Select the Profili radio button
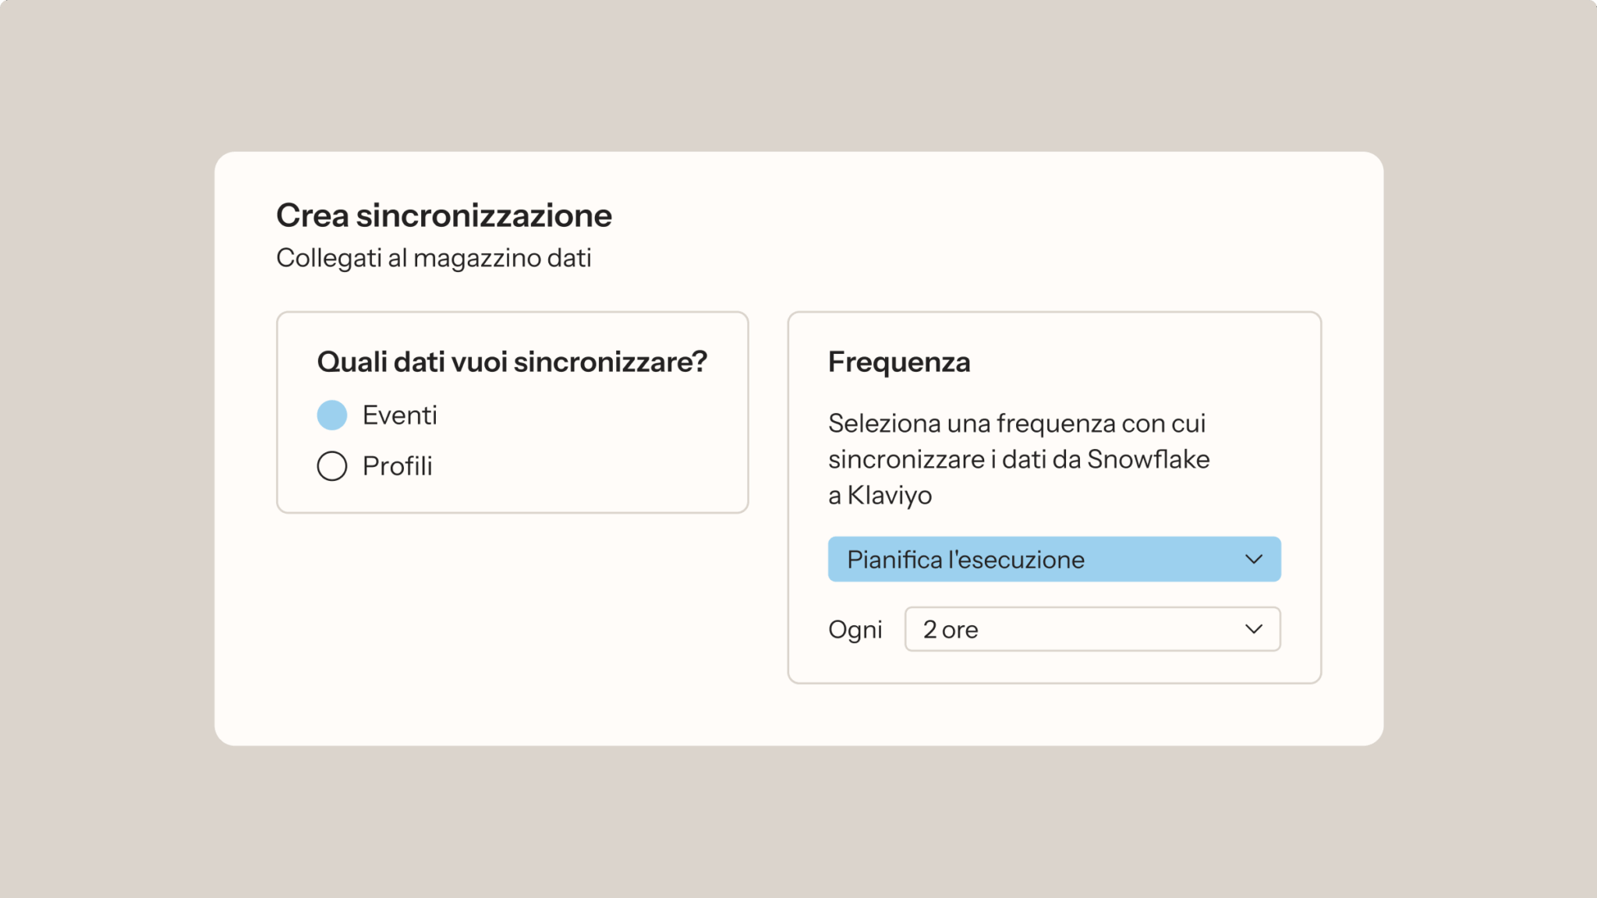The width and height of the screenshot is (1597, 898). (332, 466)
